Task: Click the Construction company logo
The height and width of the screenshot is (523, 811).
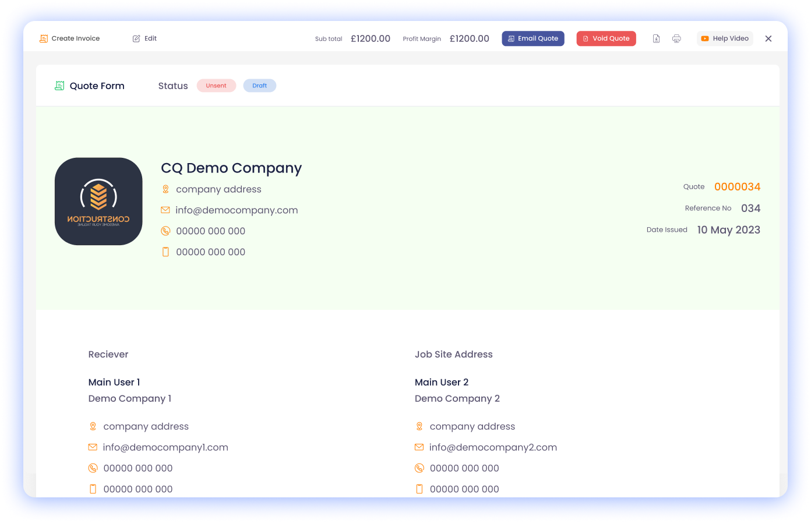Action: [x=98, y=202]
